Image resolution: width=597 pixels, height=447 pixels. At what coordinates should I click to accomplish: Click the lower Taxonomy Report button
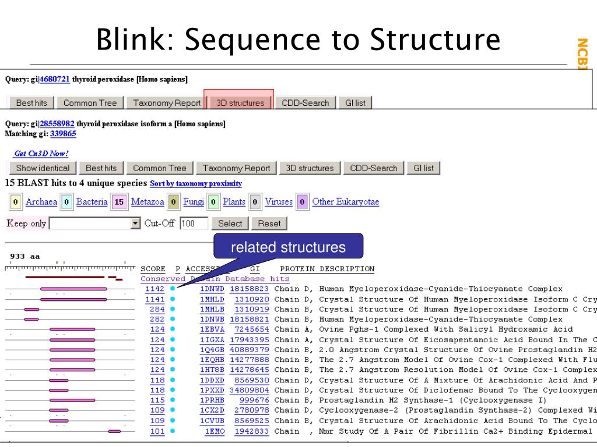pos(237,168)
